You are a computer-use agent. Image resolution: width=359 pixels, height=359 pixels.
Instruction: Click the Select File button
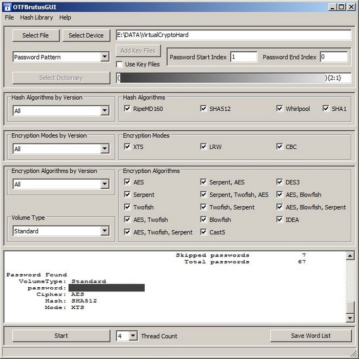coord(35,35)
